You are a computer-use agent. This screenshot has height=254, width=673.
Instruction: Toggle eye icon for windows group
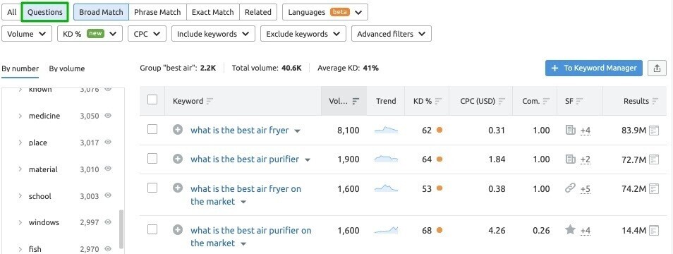coord(108,222)
